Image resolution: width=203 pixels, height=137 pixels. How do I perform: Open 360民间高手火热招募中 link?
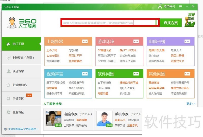pyautogui.click(x=23, y=129)
